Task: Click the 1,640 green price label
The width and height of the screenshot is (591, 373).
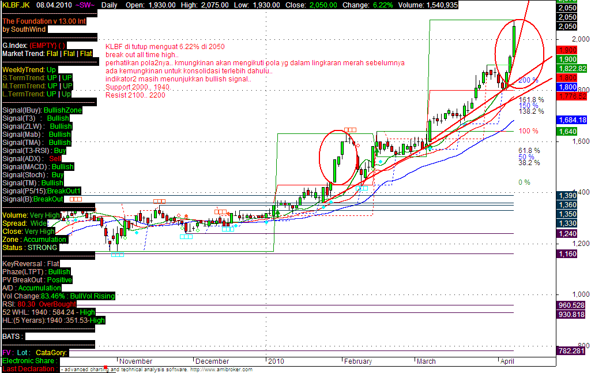Action: tap(567, 132)
